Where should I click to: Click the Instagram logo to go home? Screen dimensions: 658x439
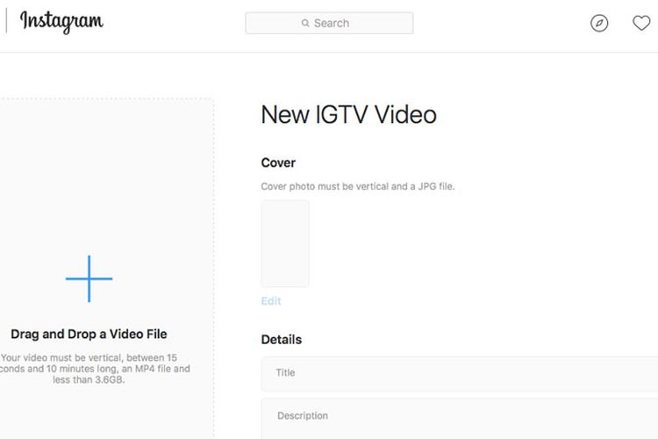click(x=61, y=22)
